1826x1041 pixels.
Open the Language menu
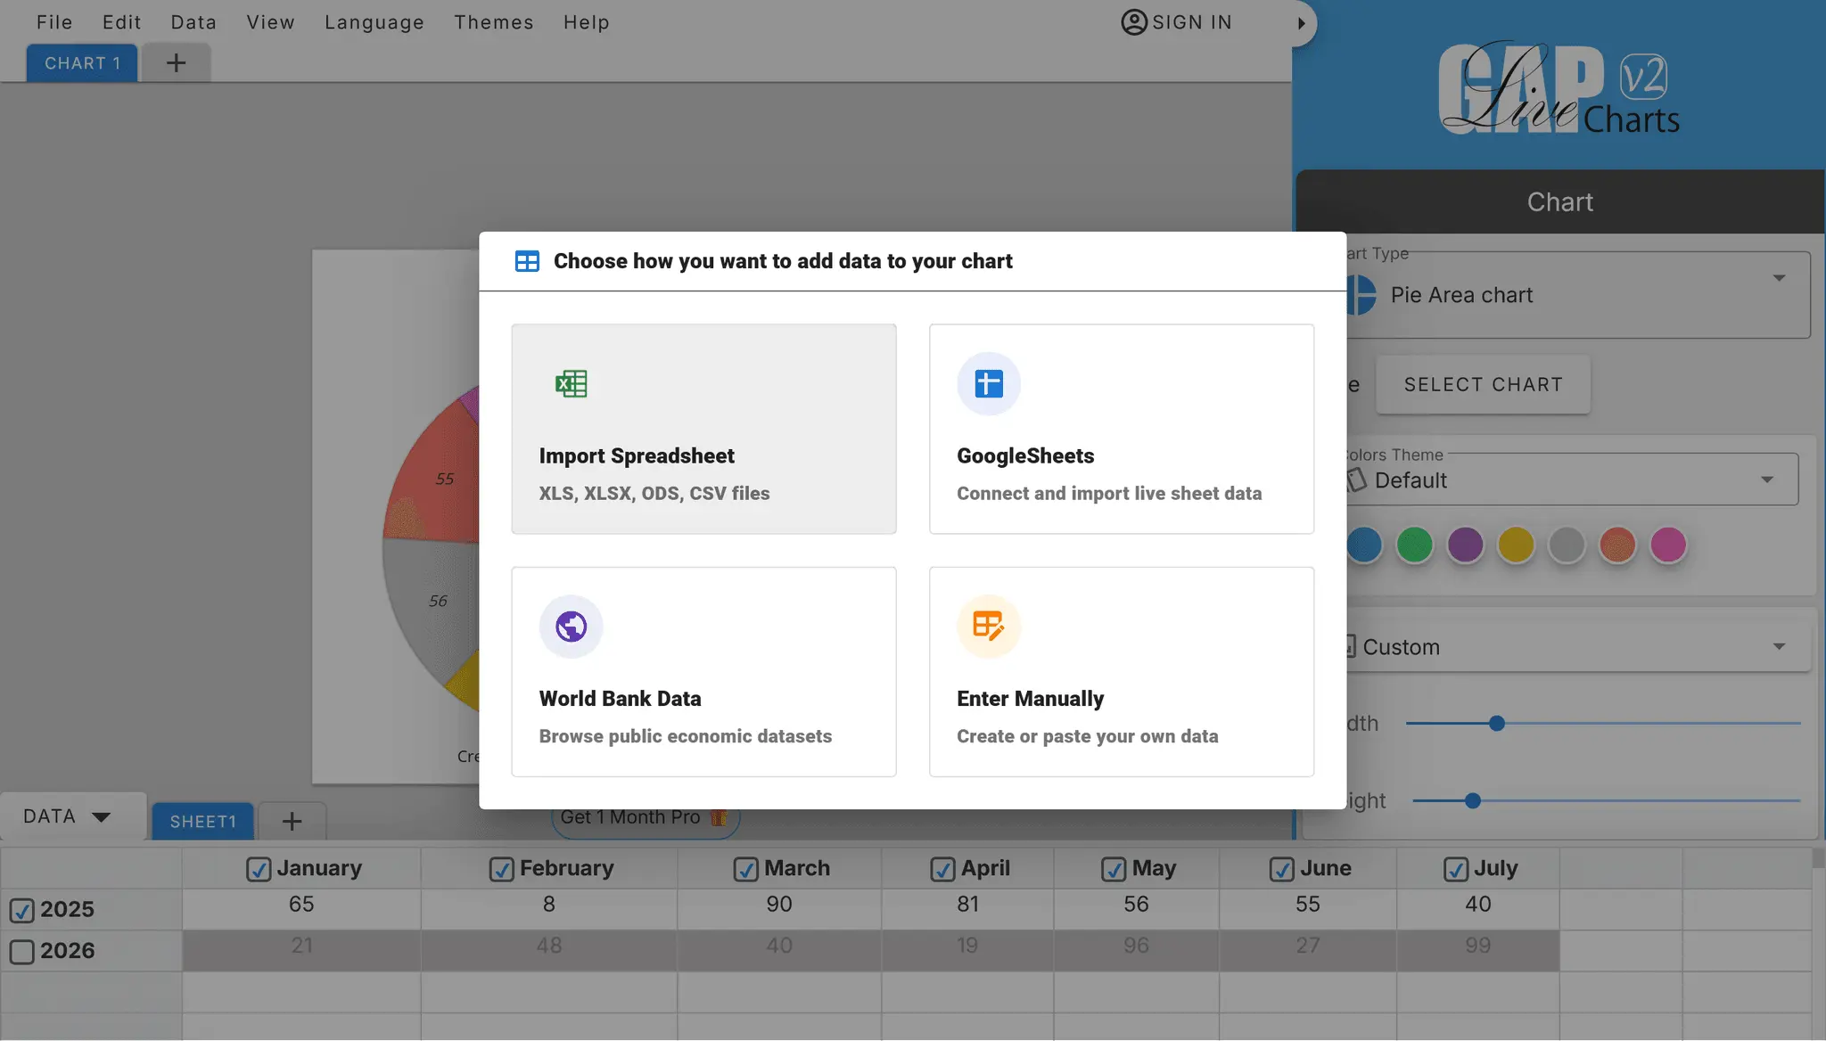coord(374,22)
